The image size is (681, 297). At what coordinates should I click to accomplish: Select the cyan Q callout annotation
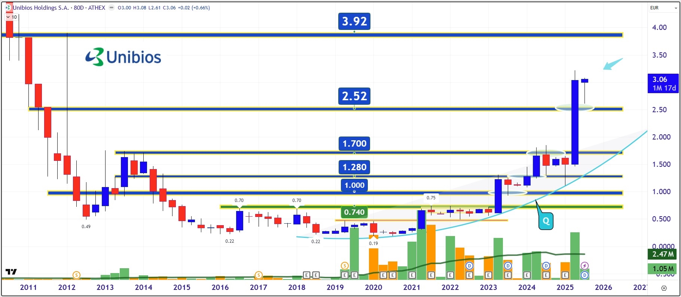546,221
